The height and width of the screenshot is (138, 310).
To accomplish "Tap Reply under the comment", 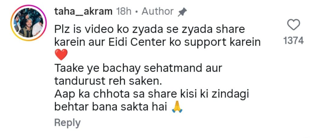I will [x=68, y=123].
